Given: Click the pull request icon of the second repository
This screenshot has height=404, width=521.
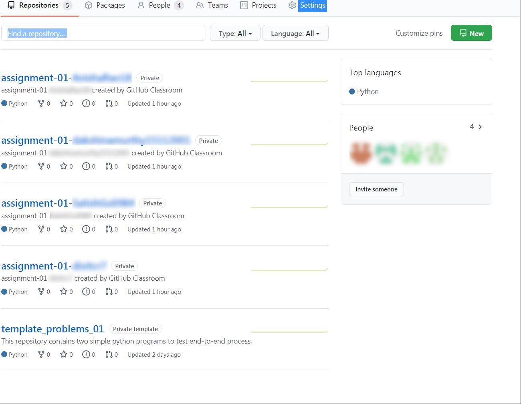Looking at the screenshot, I should 109,166.
